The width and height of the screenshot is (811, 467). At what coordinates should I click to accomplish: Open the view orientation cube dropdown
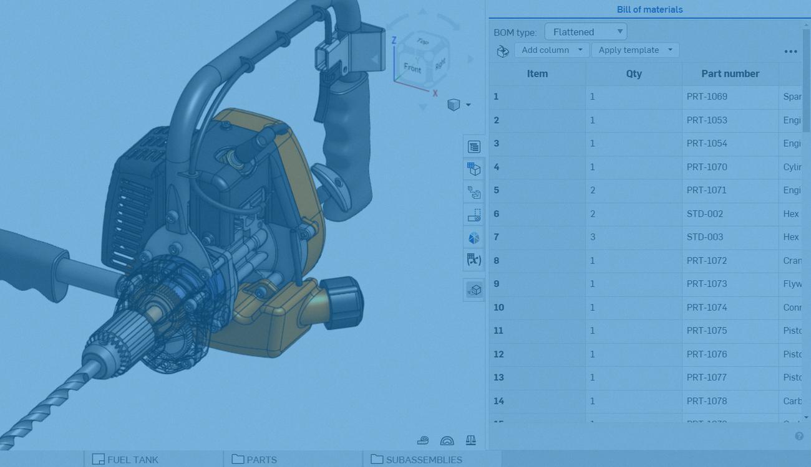click(x=460, y=105)
